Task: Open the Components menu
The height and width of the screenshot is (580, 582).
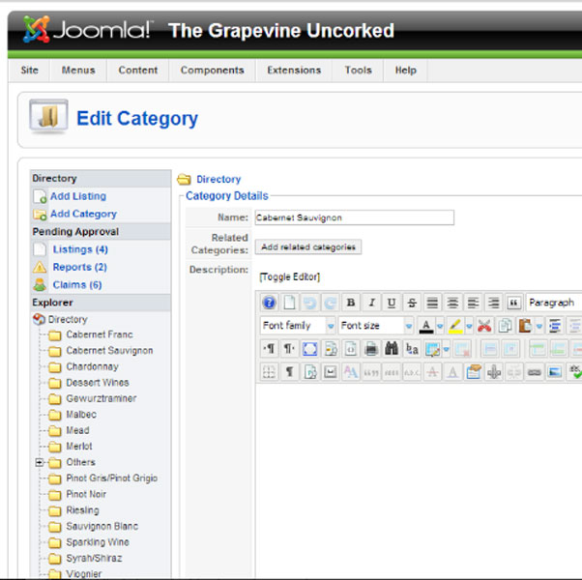Action: pyautogui.click(x=212, y=71)
